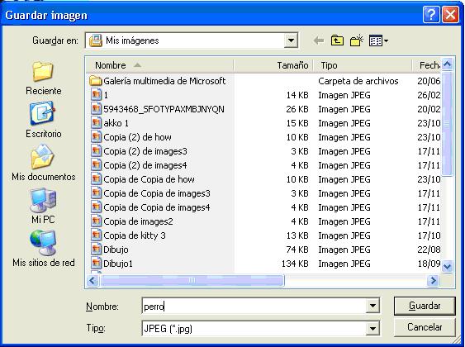Click the Back arrow navigation icon
Viewport: 465px width, 347px height.
tap(319, 40)
